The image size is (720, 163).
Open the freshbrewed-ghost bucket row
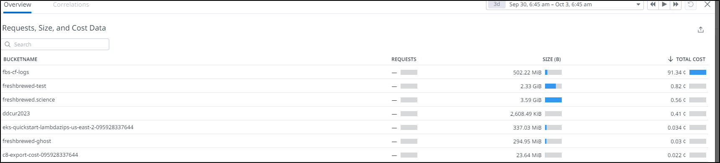354,141
